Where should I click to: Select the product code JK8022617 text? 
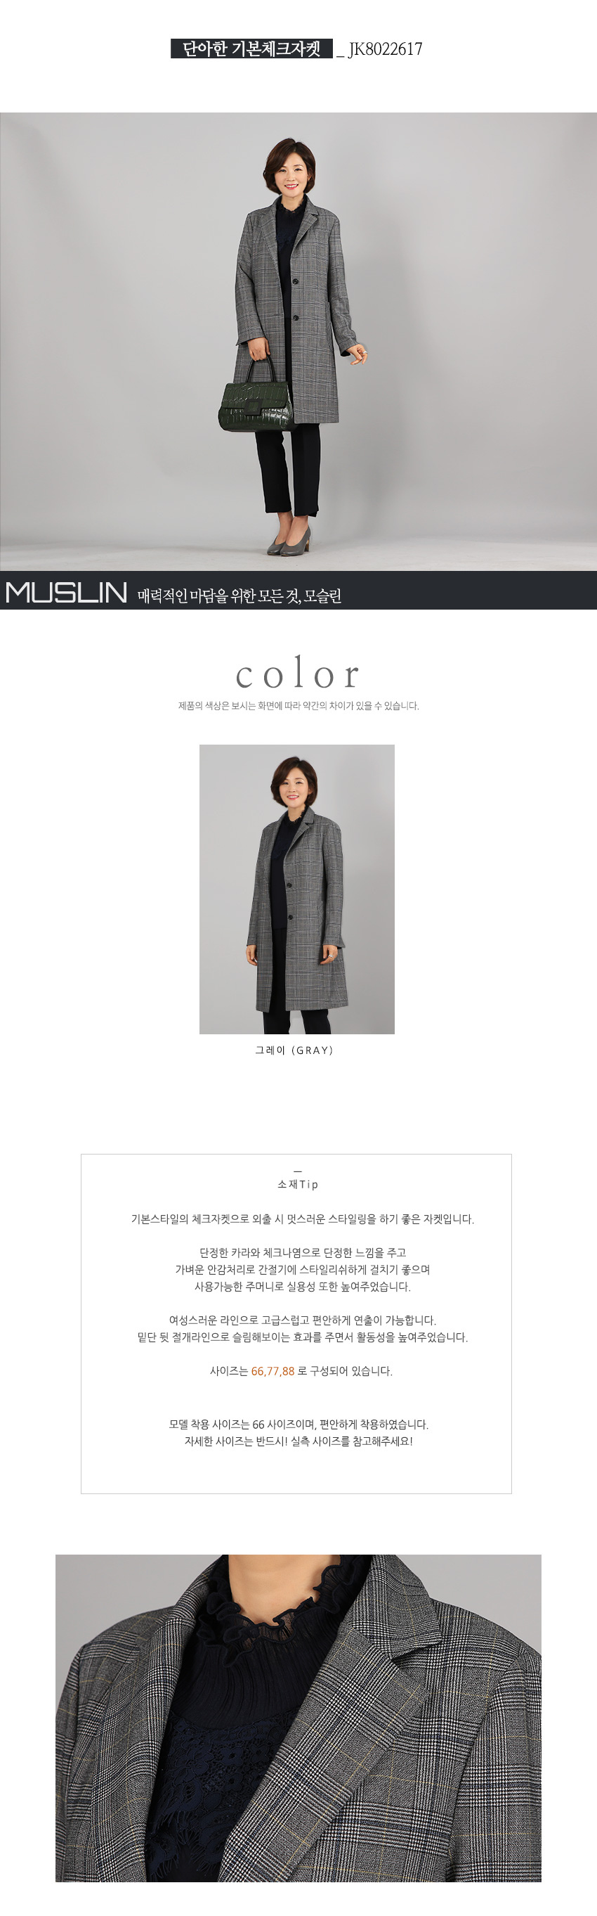[386, 49]
